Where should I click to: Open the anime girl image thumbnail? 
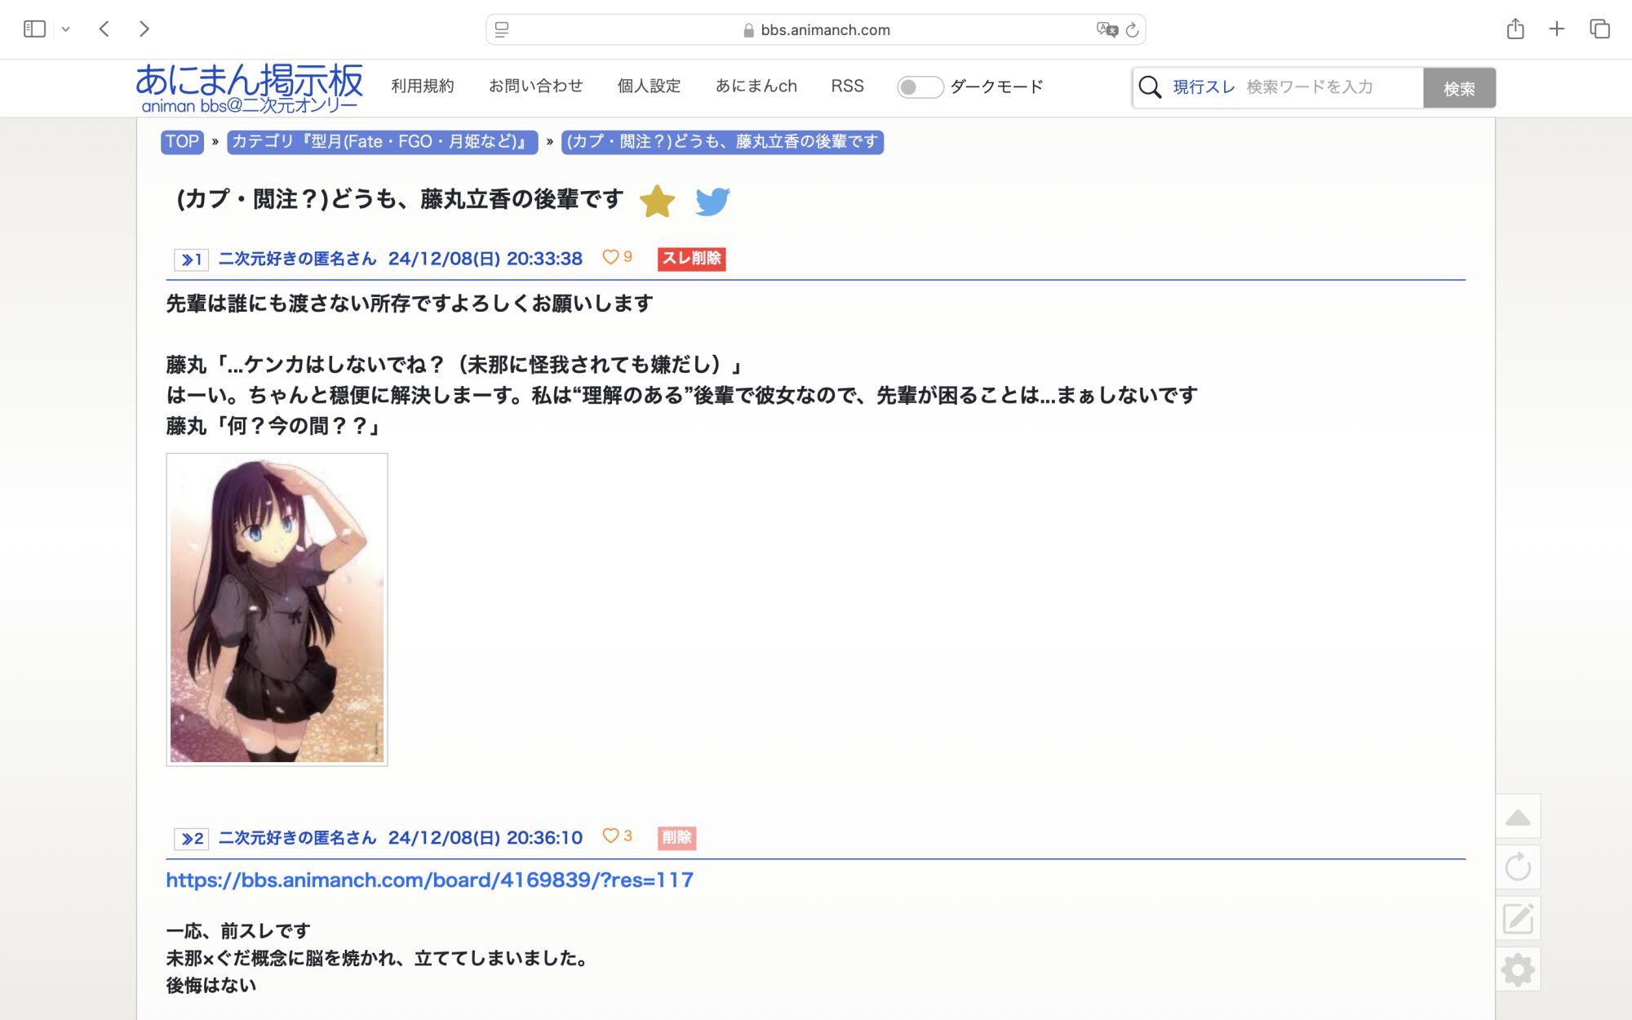tap(277, 610)
